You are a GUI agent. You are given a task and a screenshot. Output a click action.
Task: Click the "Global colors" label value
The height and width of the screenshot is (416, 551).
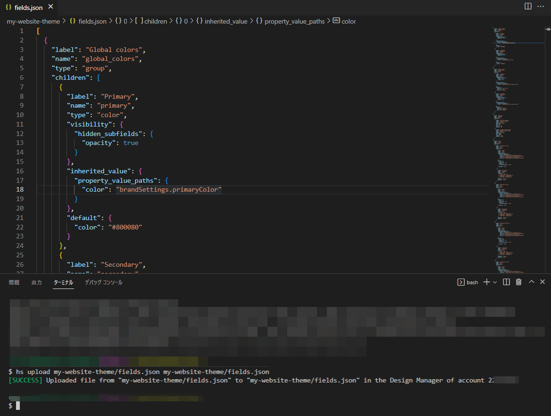(114, 50)
